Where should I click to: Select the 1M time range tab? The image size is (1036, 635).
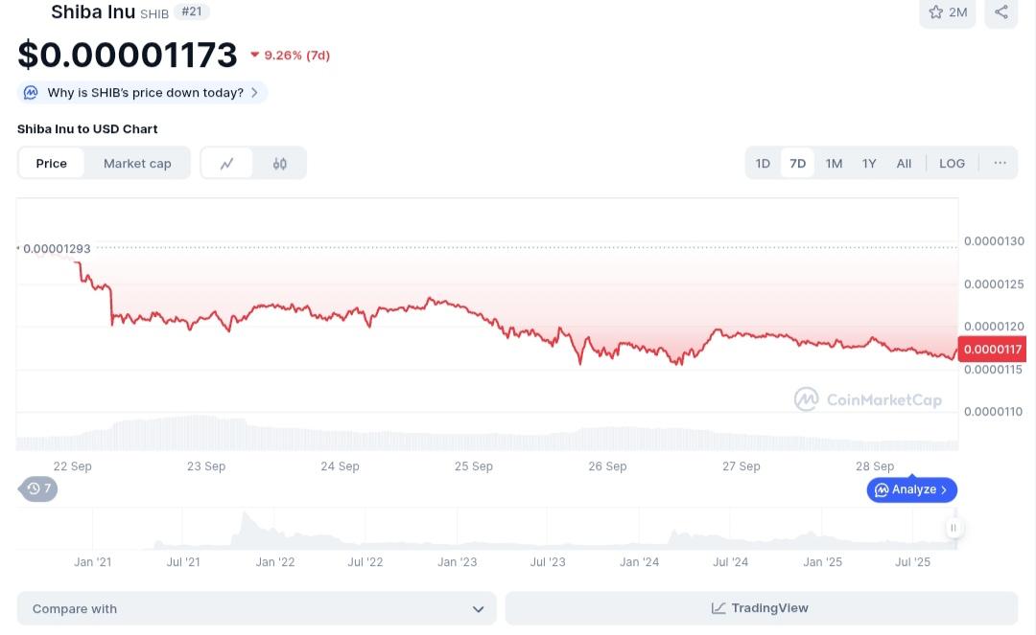834,164
